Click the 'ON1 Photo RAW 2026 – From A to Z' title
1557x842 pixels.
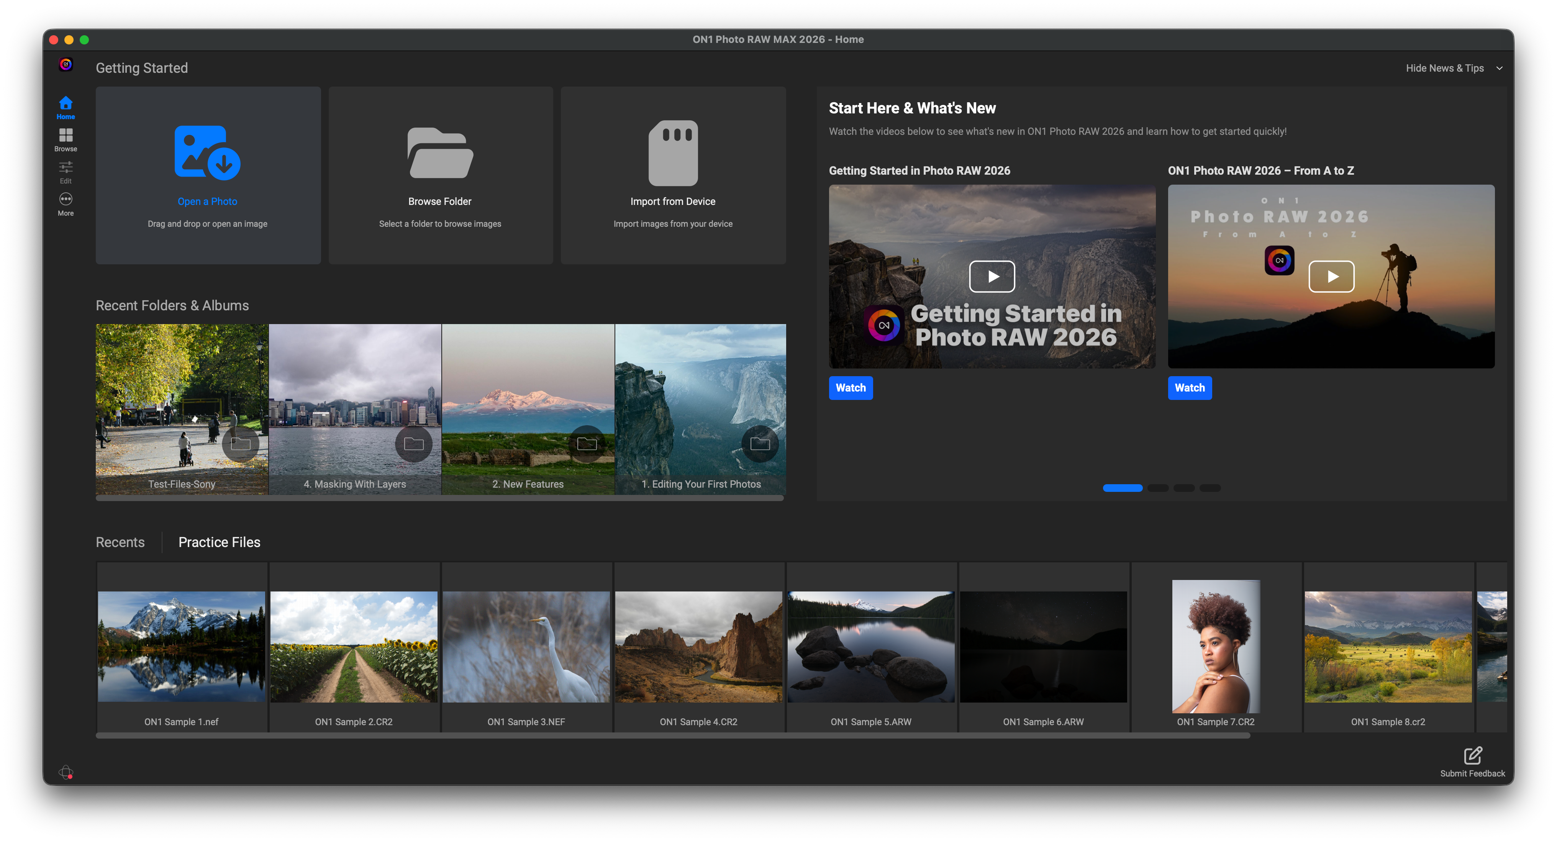click(1261, 170)
